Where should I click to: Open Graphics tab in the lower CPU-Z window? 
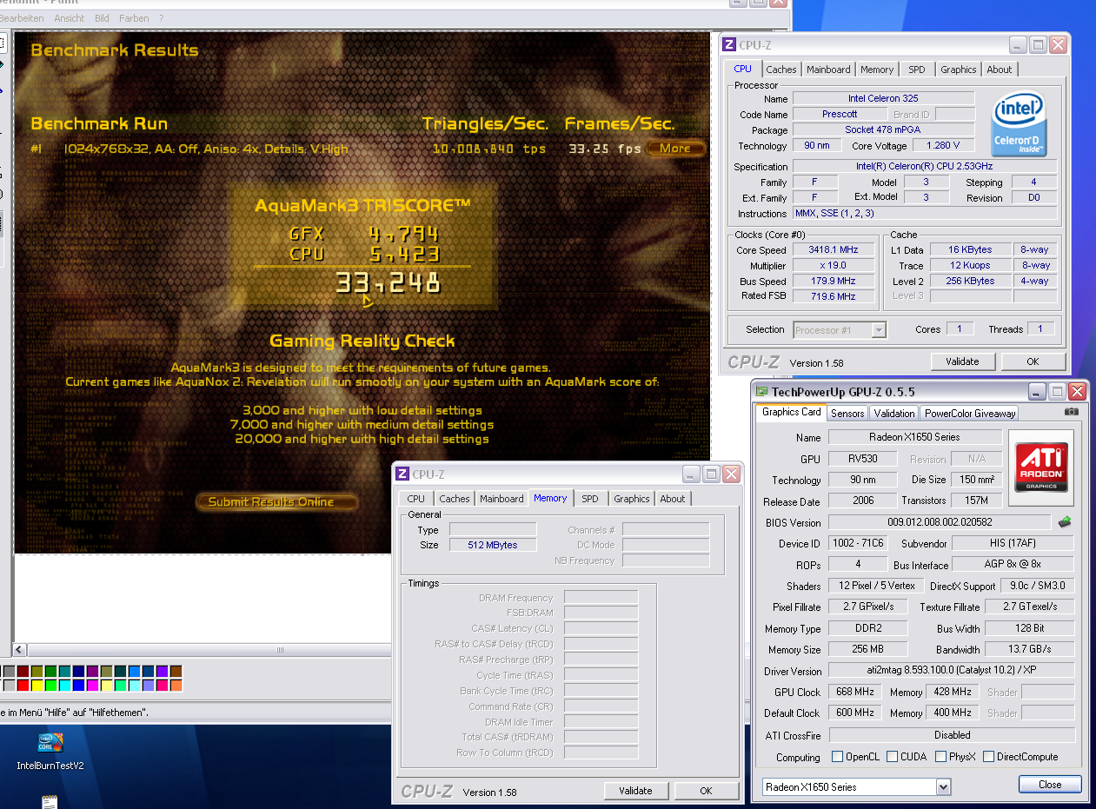(632, 499)
